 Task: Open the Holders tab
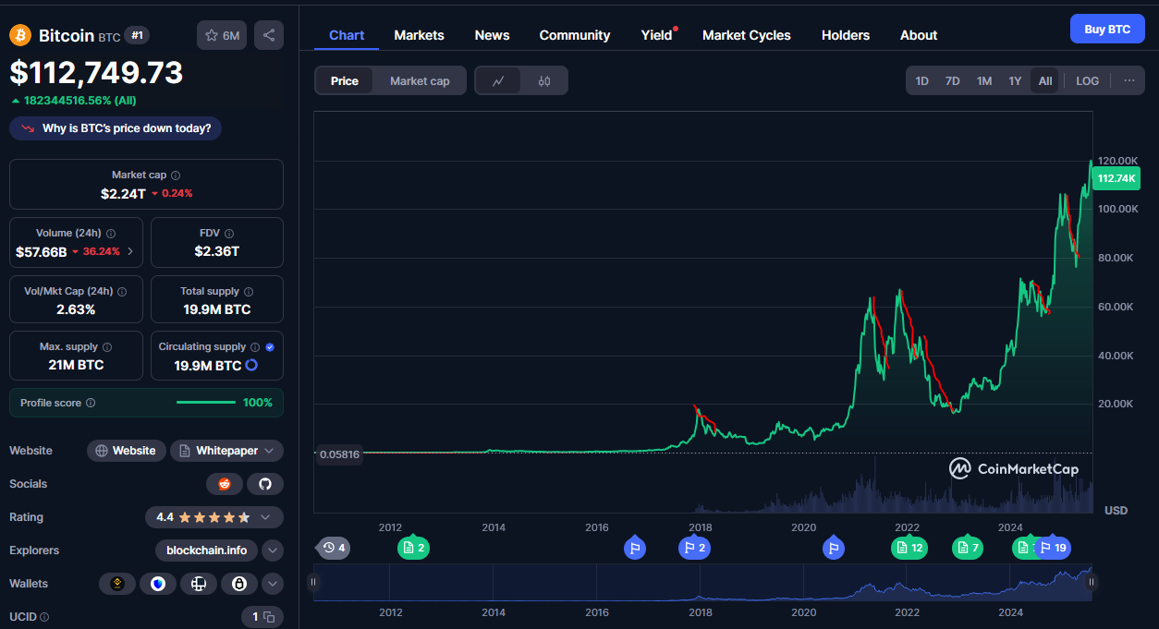click(846, 35)
